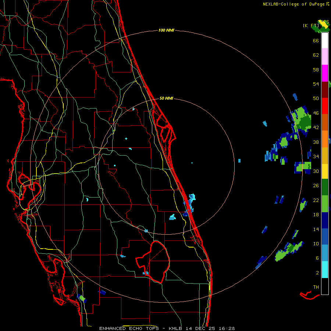Click the dark red legend color block
Image resolution: width=331 pixels, height=331 pixels.
coord(325,90)
